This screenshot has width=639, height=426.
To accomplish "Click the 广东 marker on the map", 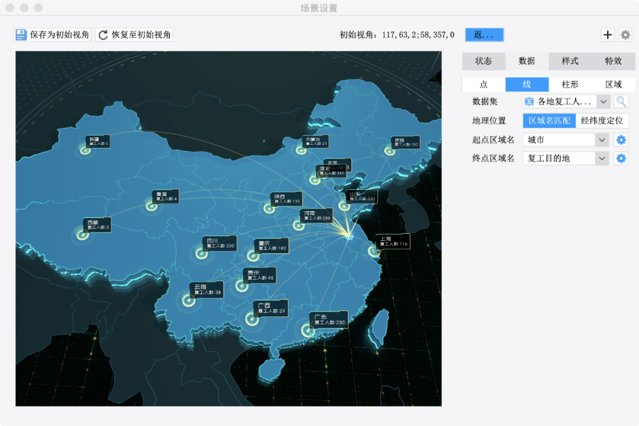I will tap(308, 330).
